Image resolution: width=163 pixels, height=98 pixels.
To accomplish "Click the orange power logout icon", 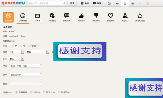I will point(148,3).
